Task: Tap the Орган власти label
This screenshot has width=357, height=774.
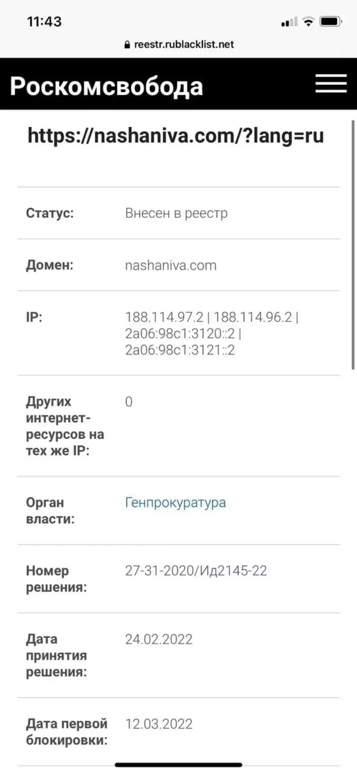Action: [x=50, y=511]
